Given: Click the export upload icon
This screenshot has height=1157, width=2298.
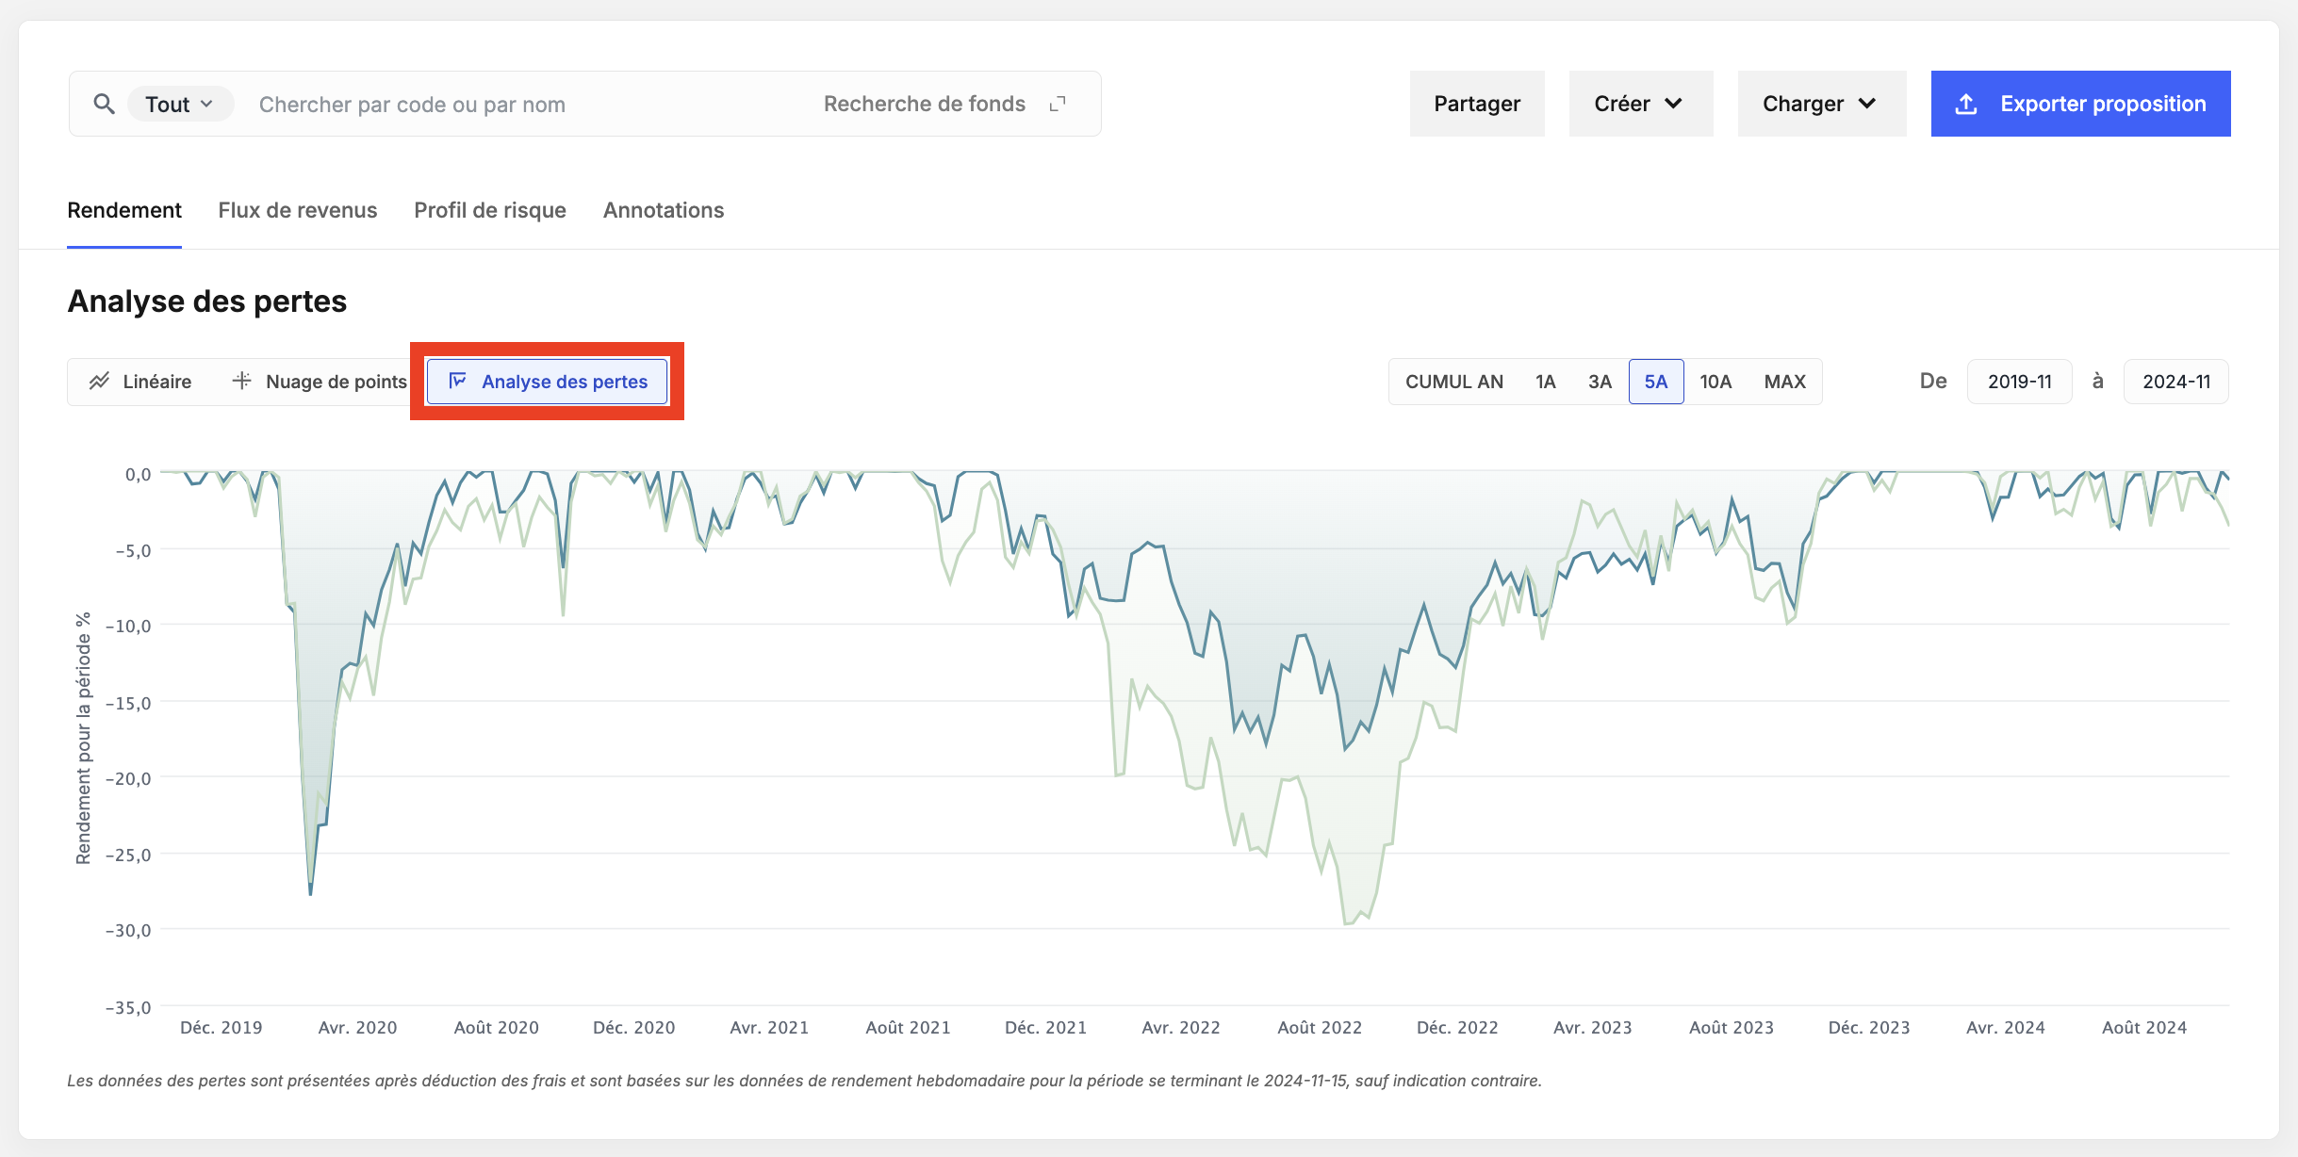Looking at the screenshot, I should point(1966,104).
